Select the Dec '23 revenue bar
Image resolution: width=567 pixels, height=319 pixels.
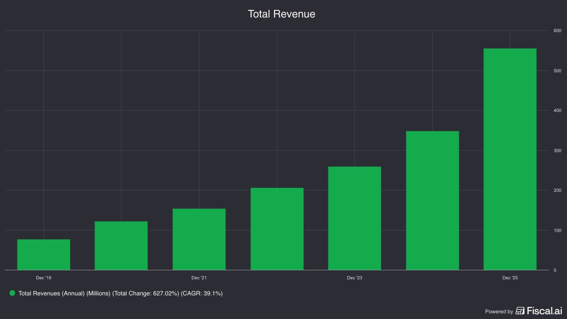click(x=354, y=218)
